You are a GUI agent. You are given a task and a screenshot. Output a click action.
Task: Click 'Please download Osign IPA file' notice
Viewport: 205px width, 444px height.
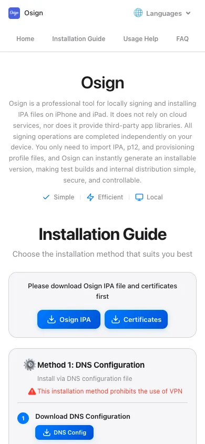pos(102,291)
